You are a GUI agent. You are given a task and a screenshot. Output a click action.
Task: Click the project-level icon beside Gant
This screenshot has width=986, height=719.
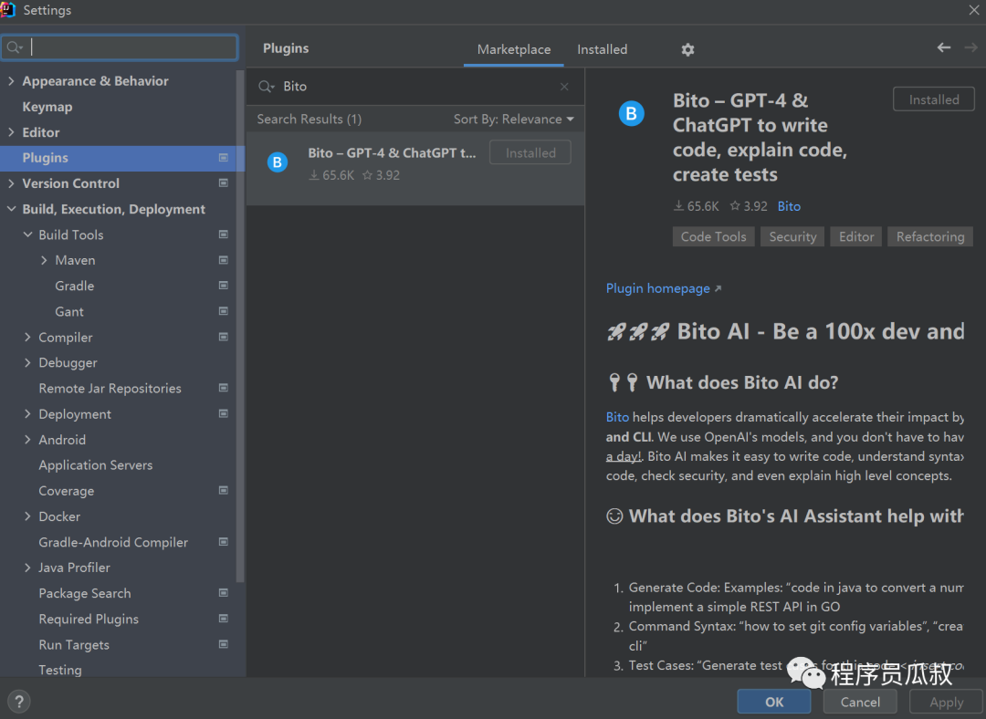pos(224,311)
